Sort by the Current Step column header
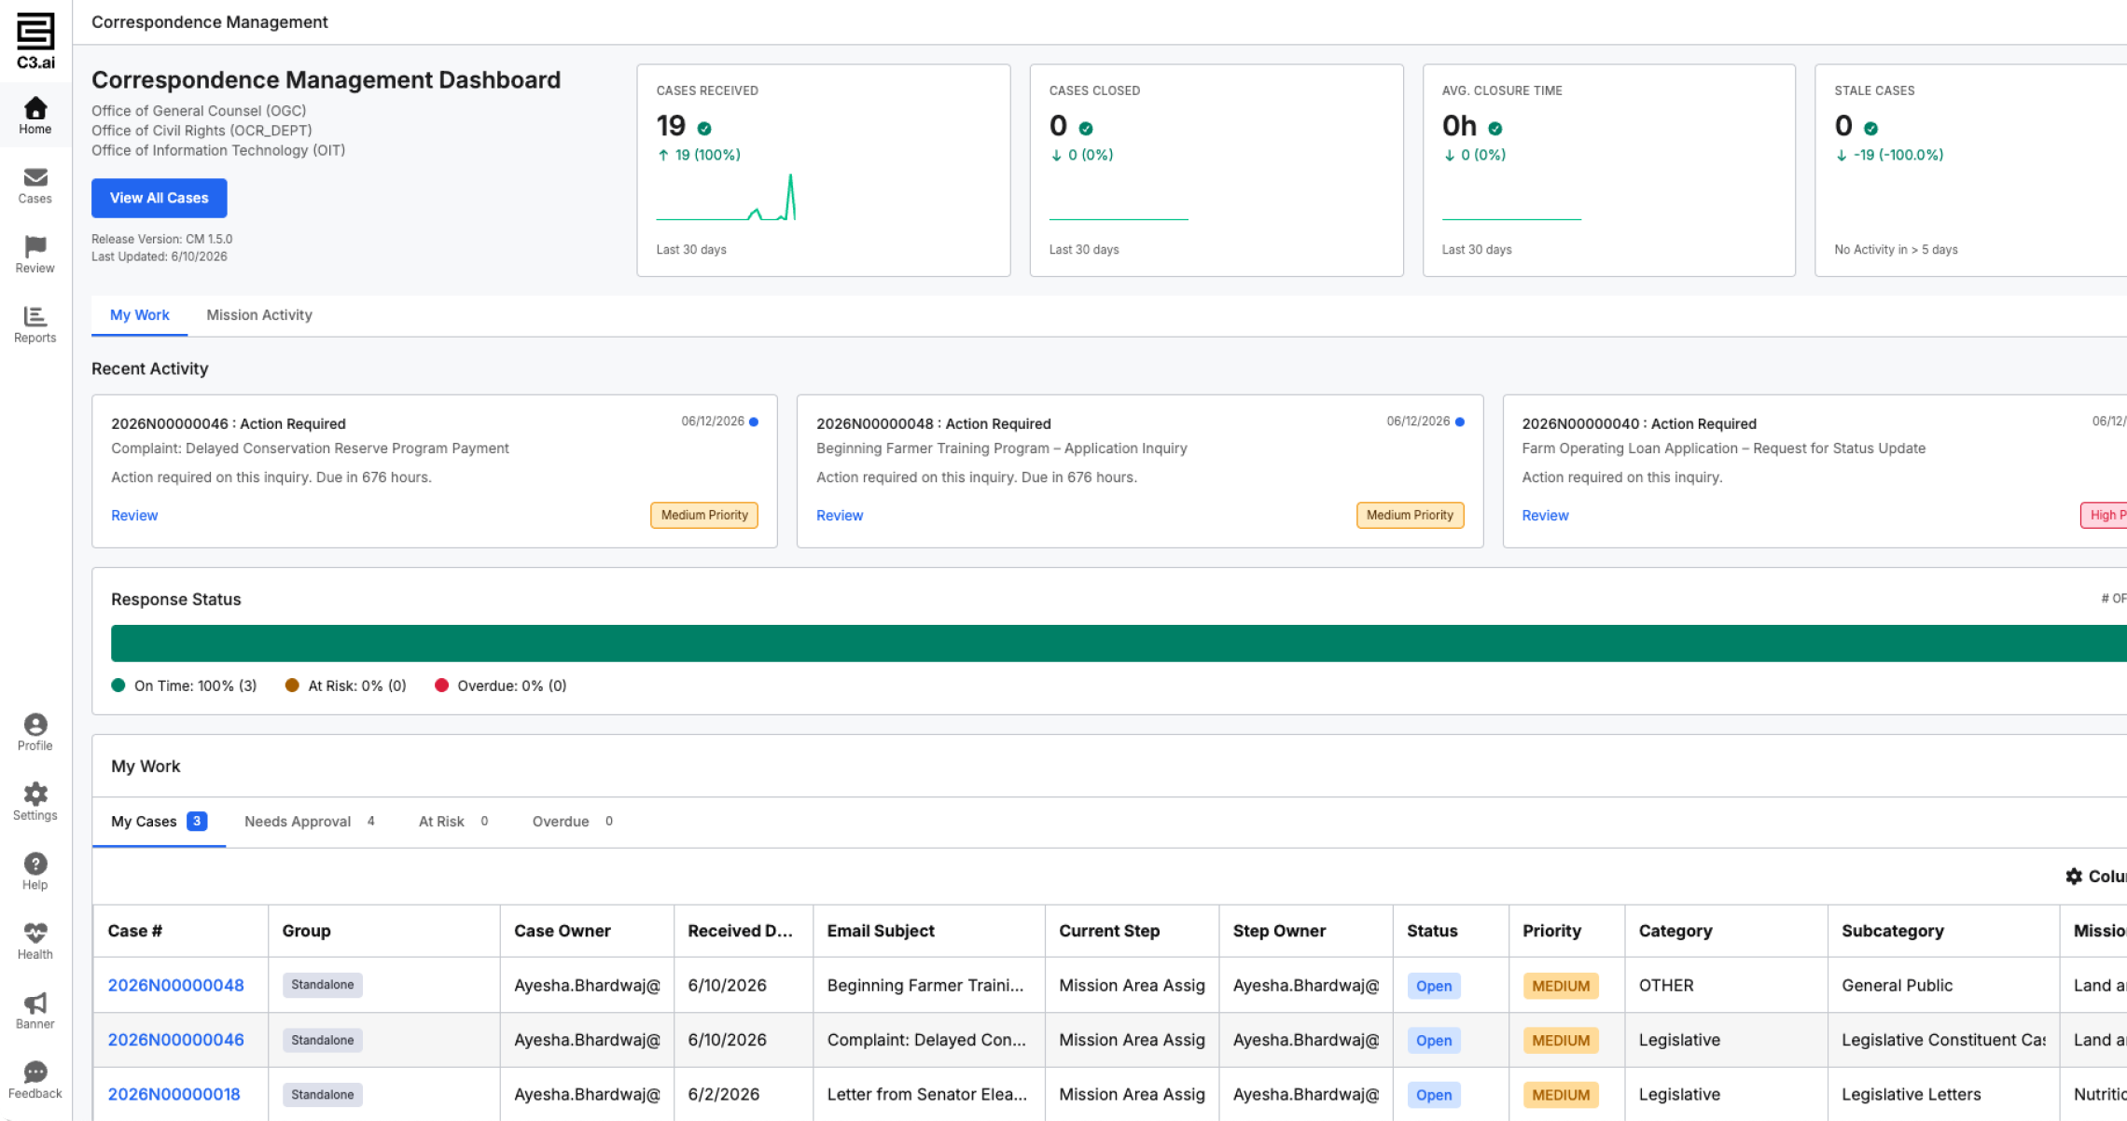2127x1121 pixels. [x=1132, y=931]
